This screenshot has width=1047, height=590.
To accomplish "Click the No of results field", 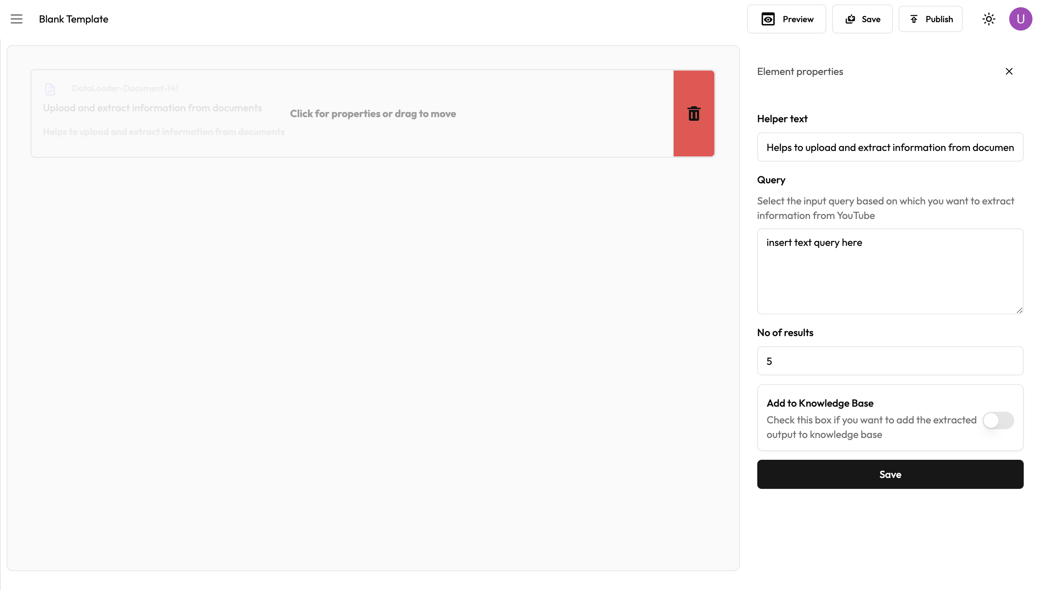I will 890,361.
